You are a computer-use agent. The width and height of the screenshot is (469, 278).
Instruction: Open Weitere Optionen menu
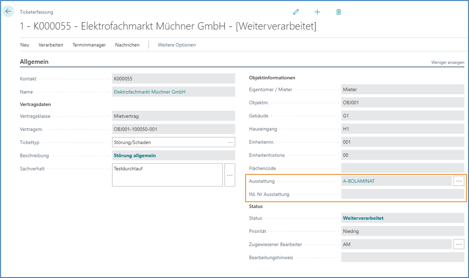pyautogui.click(x=177, y=45)
